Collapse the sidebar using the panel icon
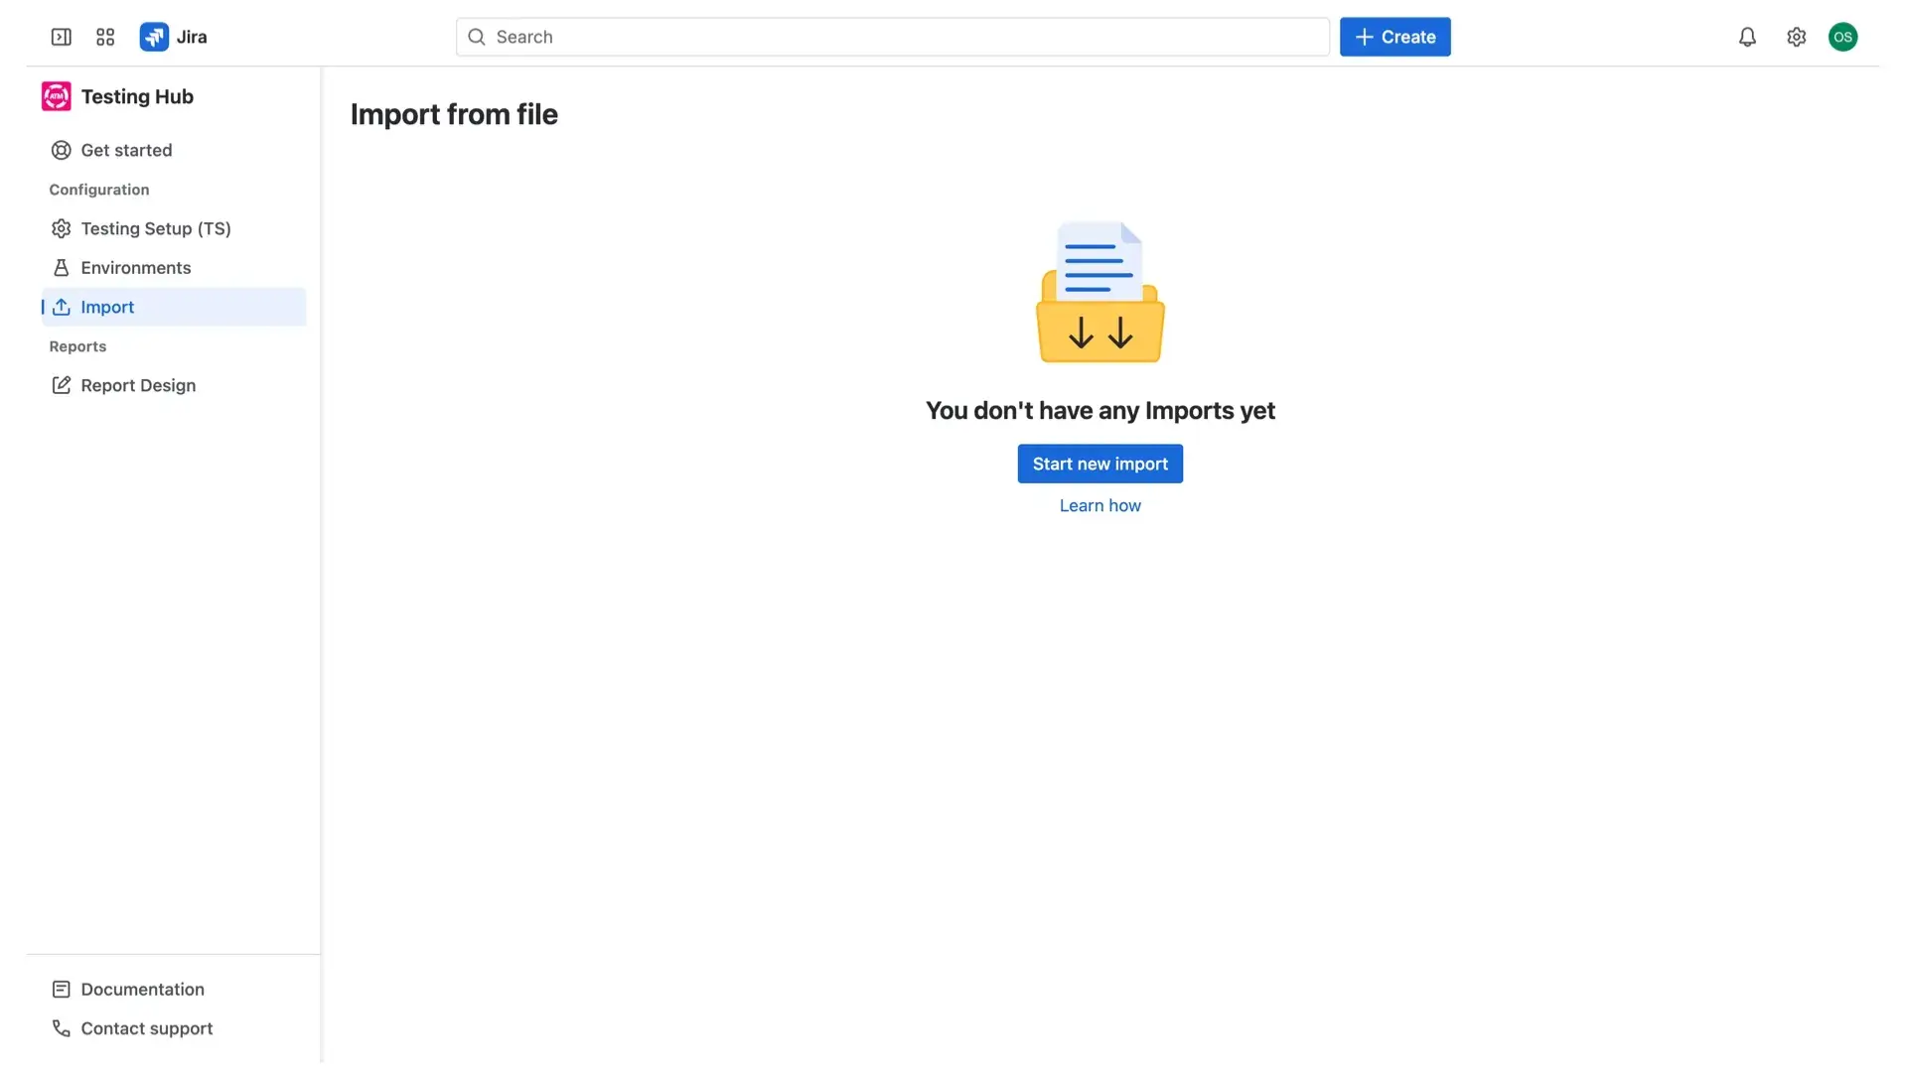The image size is (1907, 1072). (x=61, y=37)
